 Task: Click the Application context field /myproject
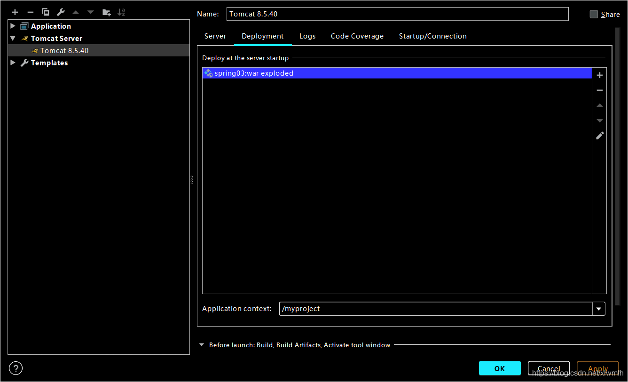point(436,309)
